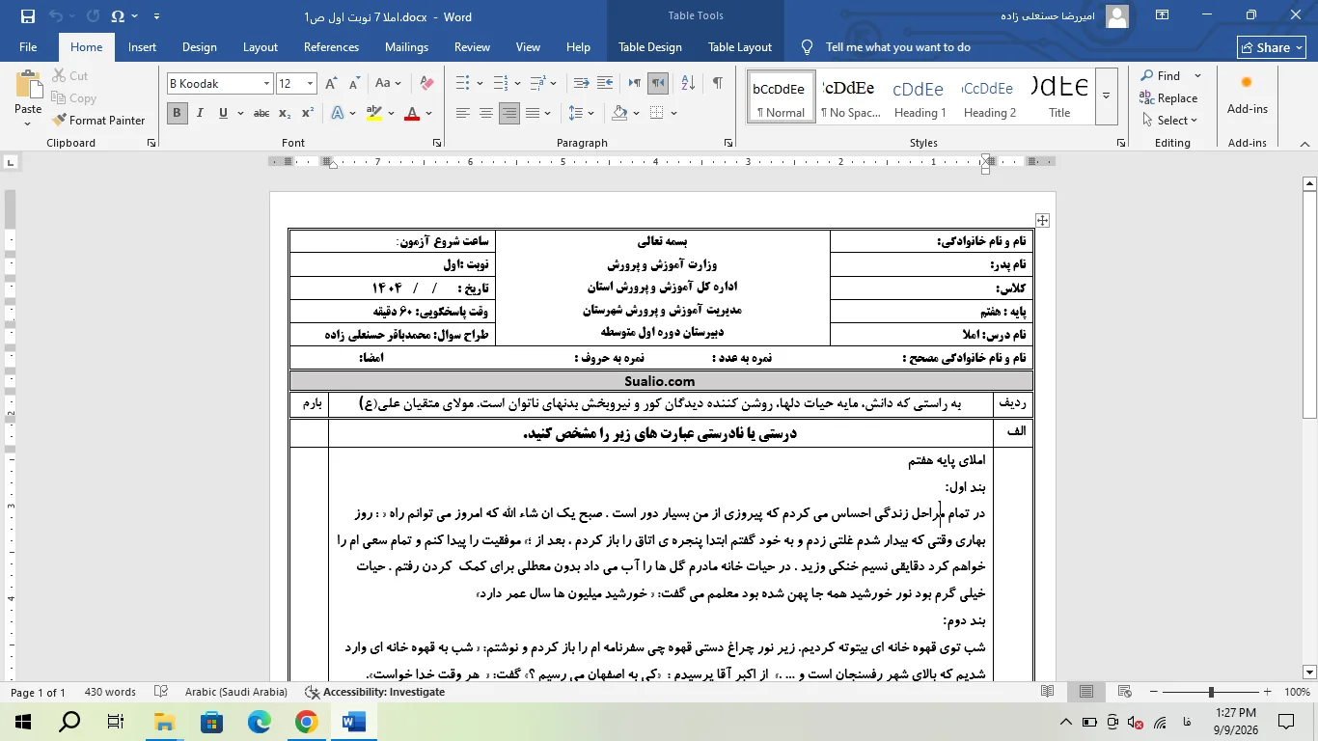
Task: Center the paragraph text
Action: click(x=486, y=113)
